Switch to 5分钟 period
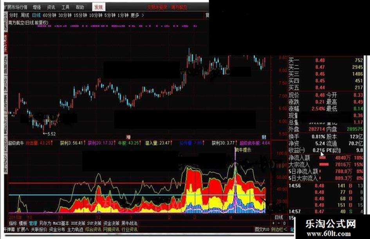The width and height of the screenshot is (370, 239). tap(110, 15)
